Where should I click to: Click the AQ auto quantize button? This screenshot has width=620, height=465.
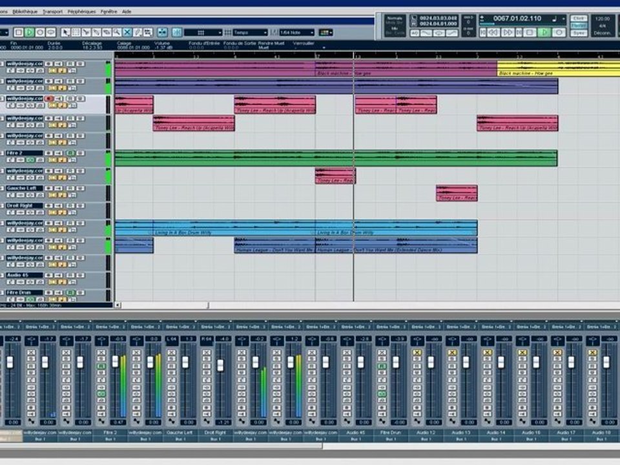(x=415, y=33)
